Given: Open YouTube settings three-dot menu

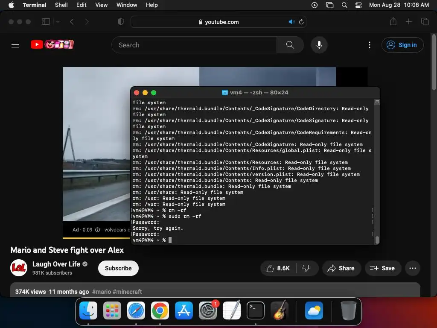Looking at the screenshot, I should pos(370,45).
